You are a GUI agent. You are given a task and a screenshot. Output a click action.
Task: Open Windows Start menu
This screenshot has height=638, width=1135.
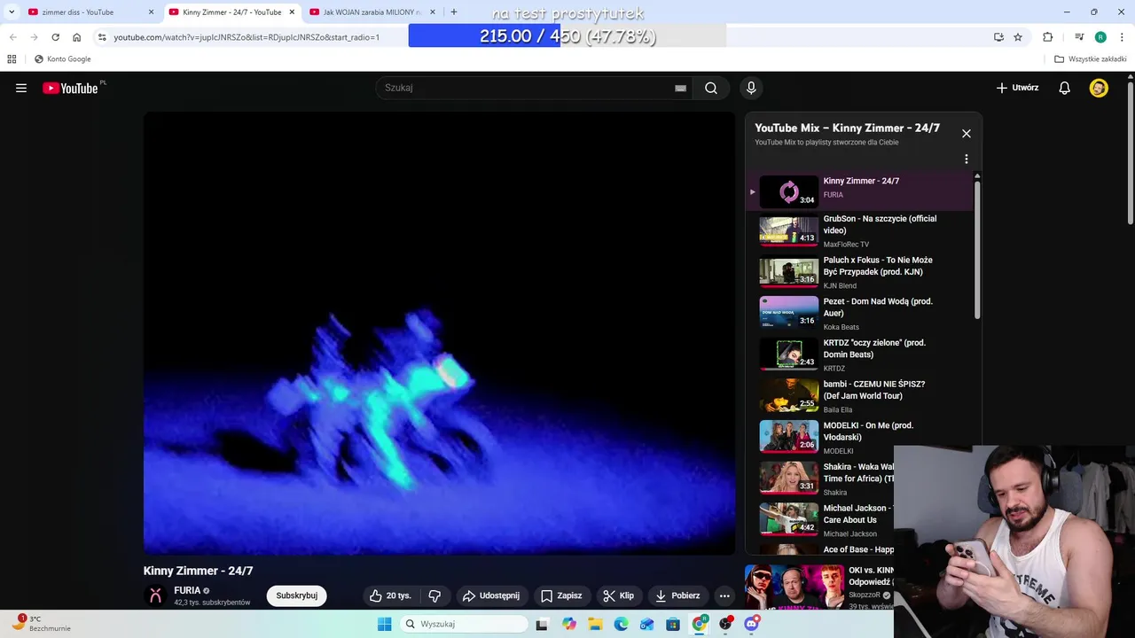click(x=384, y=624)
